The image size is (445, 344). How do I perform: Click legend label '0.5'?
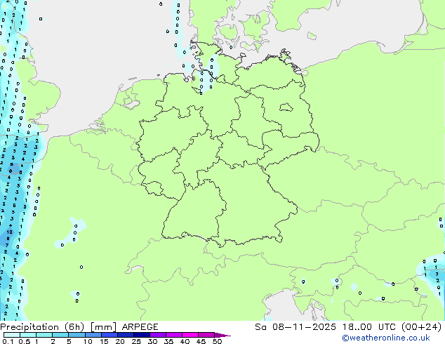pyautogui.click(x=24, y=341)
